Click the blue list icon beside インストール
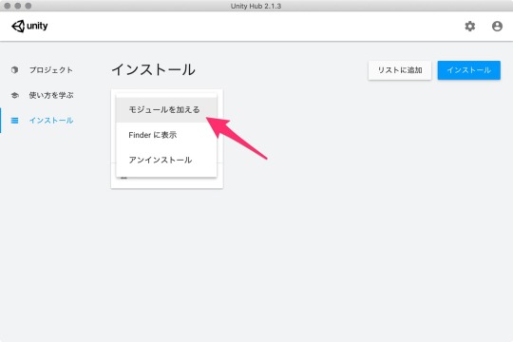This screenshot has height=342, width=513. click(x=14, y=121)
